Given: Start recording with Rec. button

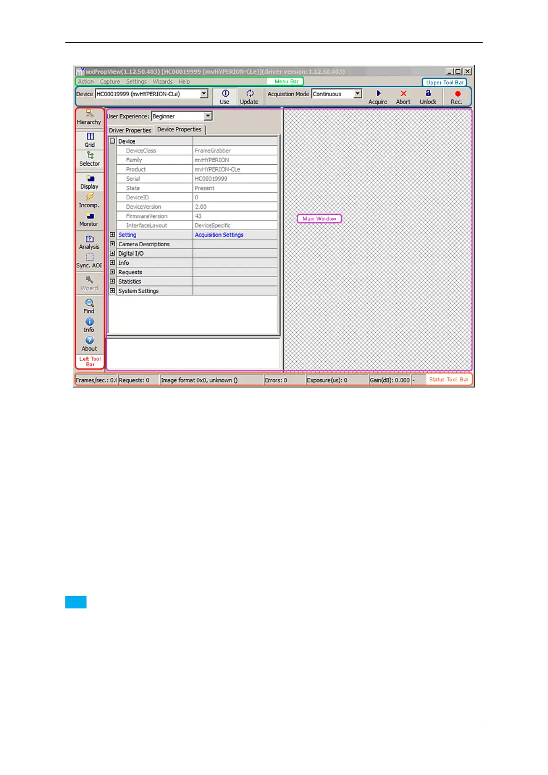Looking at the screenshot, I should tap(457, 97).
